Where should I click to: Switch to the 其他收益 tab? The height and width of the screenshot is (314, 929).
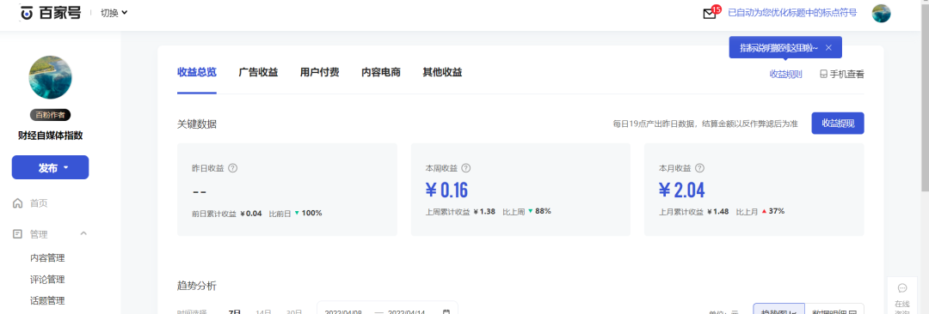click(442, 72)
